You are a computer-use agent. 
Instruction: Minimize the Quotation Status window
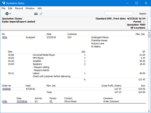tap(127, 3)
